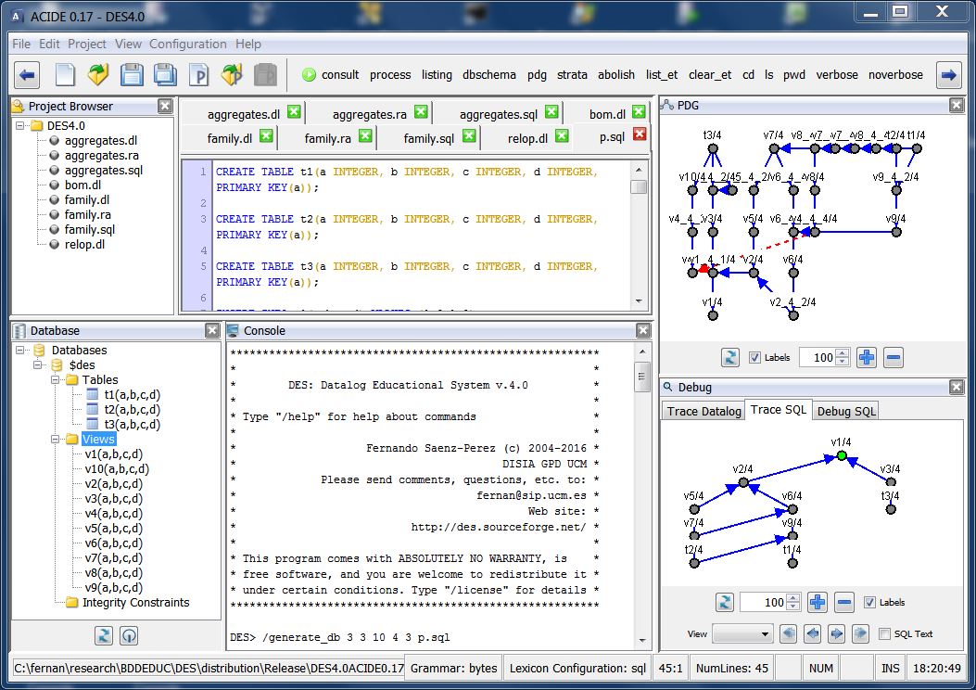Decrease the Debug zoom spinner value
The width and height of the screenshot is (976, 690).
click(793, 606)
